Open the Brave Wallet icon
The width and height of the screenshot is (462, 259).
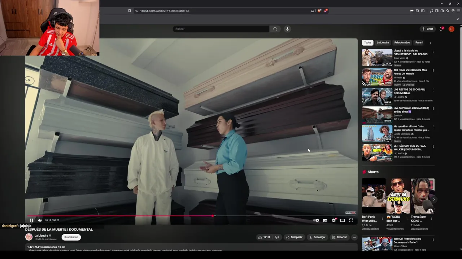[442, 11]
